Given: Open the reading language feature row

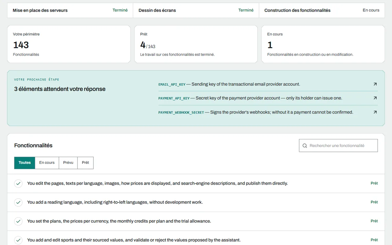Looking at the screenshot, I should [x=196, y=202].
